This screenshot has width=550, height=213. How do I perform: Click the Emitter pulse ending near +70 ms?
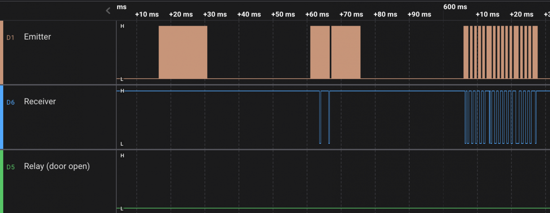pyautogui.click(x=346, y=52)
